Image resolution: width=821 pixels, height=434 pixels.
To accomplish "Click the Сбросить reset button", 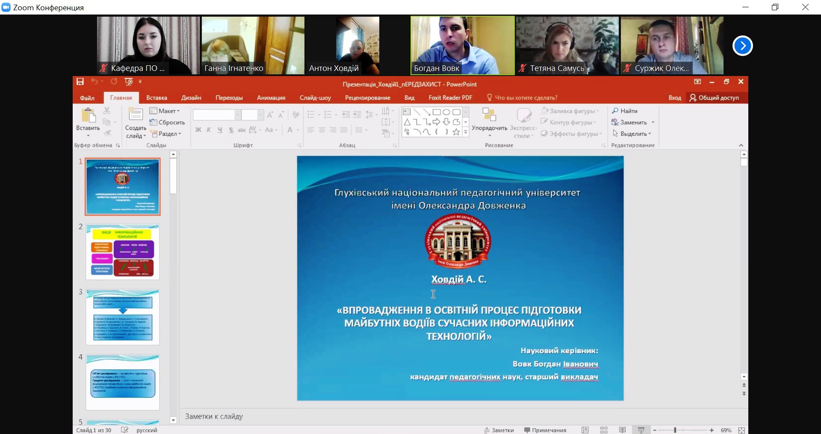I will 167,122.
